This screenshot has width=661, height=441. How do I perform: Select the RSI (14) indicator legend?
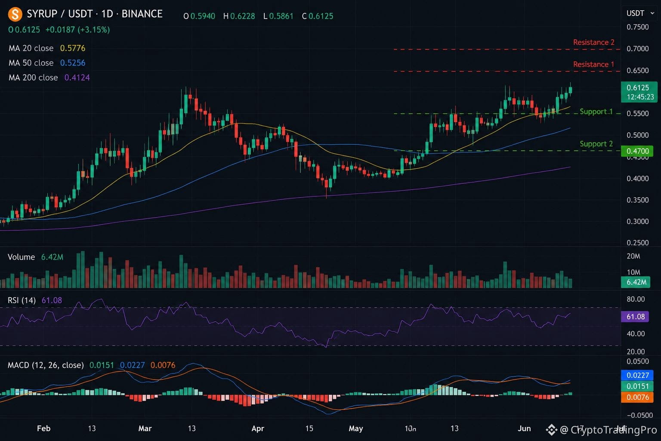click(35, 301)
